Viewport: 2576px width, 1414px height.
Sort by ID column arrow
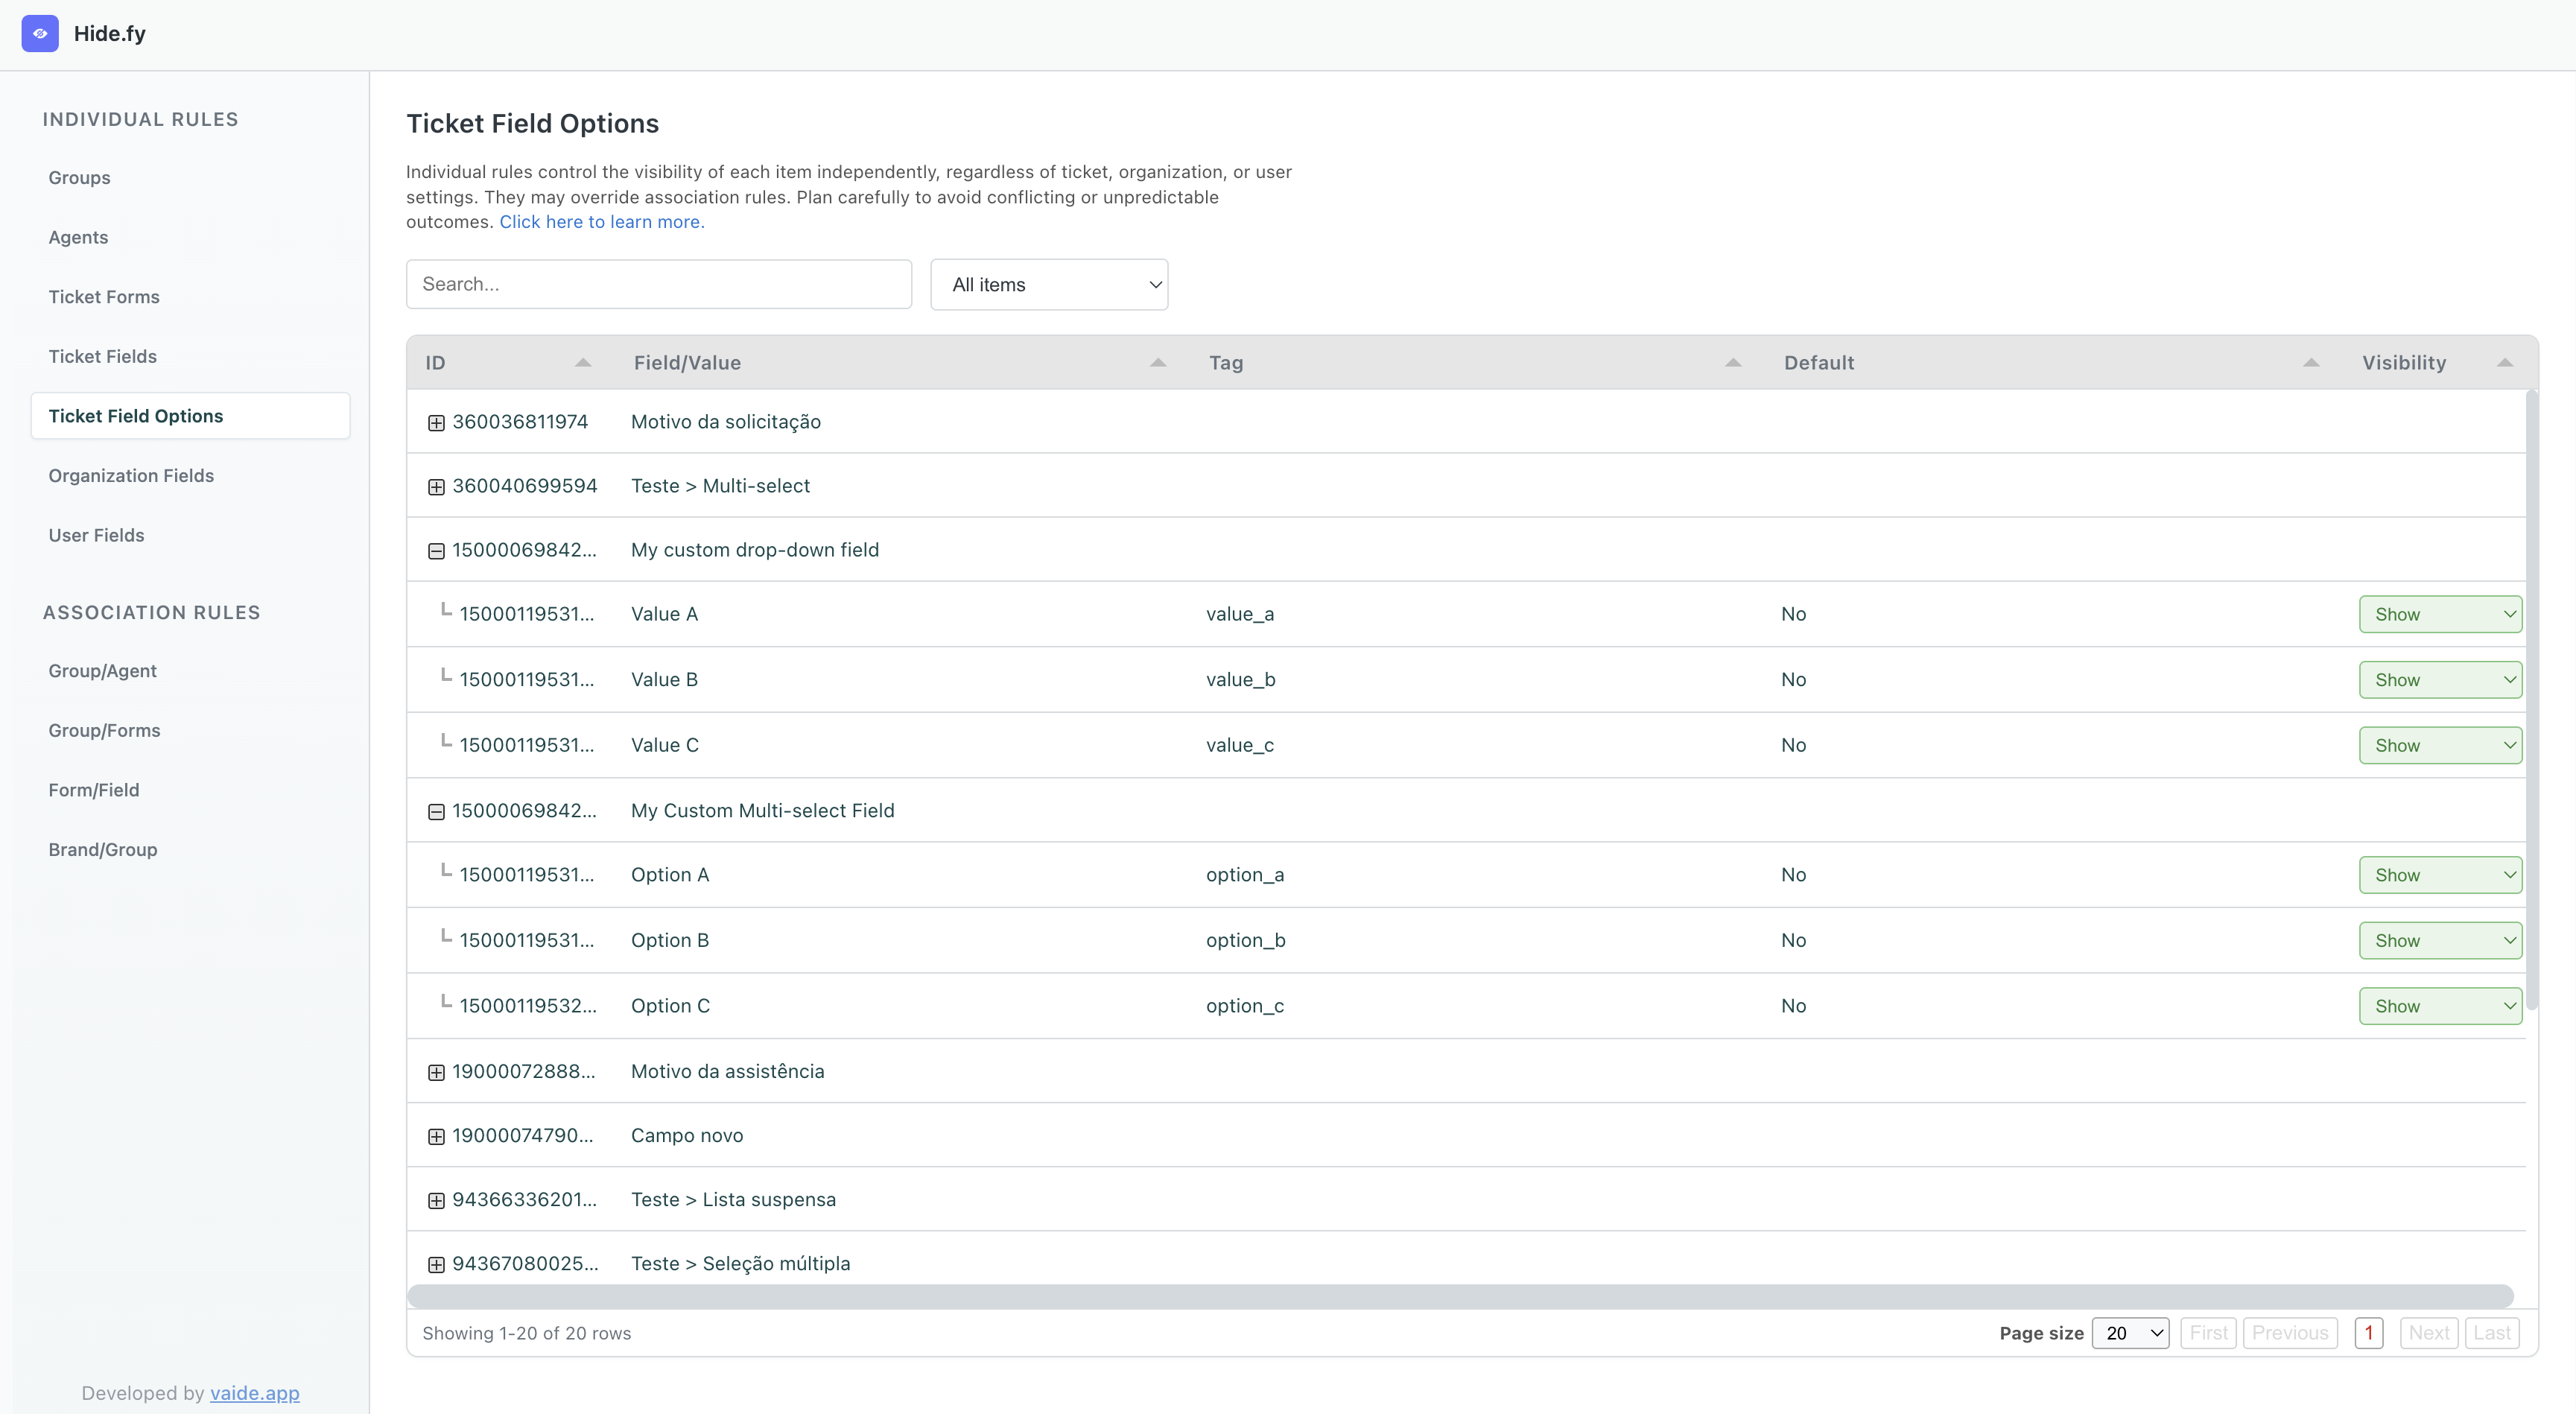click(583, 363)
